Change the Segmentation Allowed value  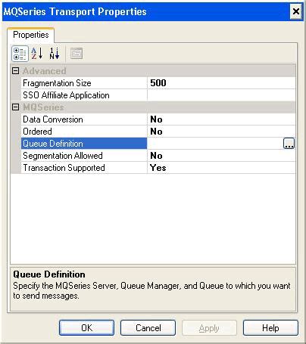pyautogui.click(x=221, y=156)
